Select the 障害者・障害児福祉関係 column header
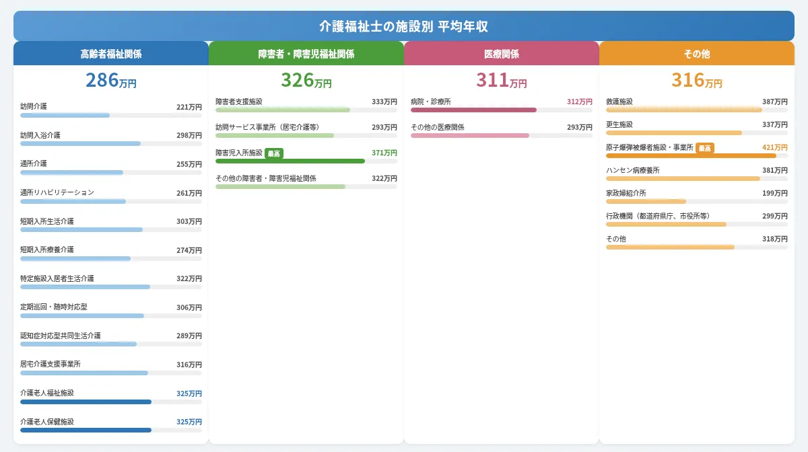The image size is (808, 452). coord(306,54)
